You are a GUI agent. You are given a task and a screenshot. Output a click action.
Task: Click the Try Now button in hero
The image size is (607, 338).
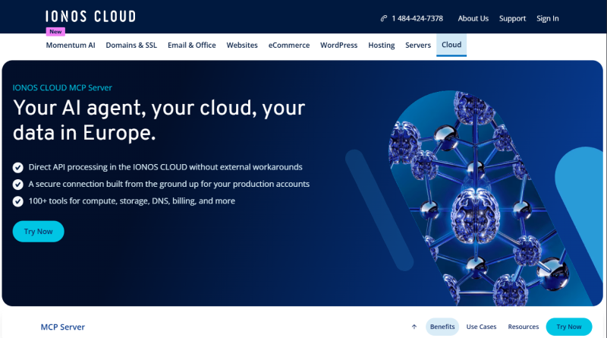tap(39, 232)
